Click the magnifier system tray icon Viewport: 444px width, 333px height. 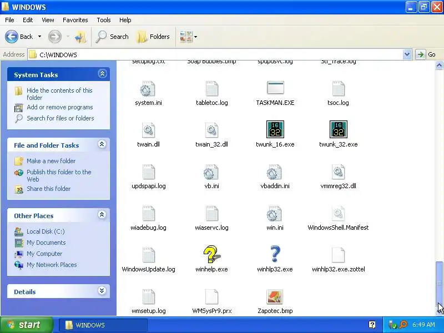pyautogui.click(x=403, y=325)
